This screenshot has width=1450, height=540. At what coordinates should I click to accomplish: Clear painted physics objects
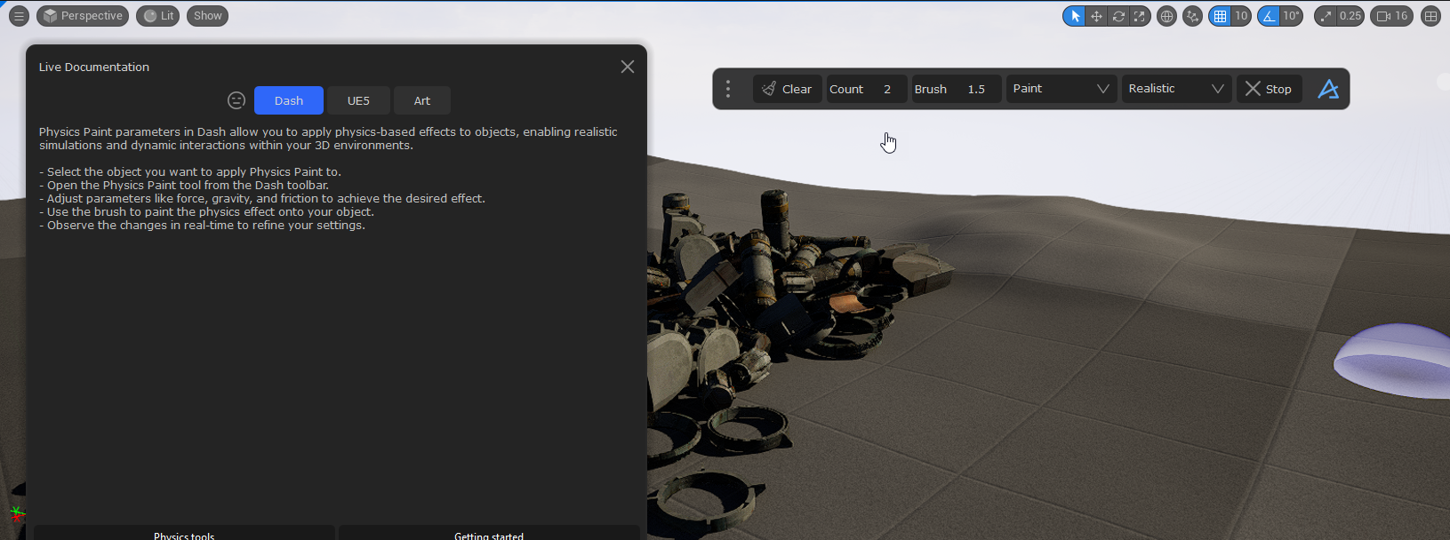click(787, 89)
